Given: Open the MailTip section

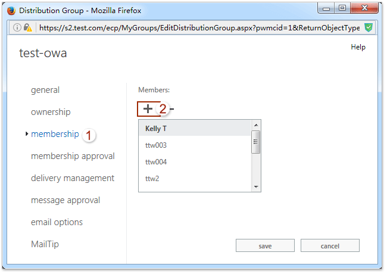Looking at the screenshot, I should 45,244.
